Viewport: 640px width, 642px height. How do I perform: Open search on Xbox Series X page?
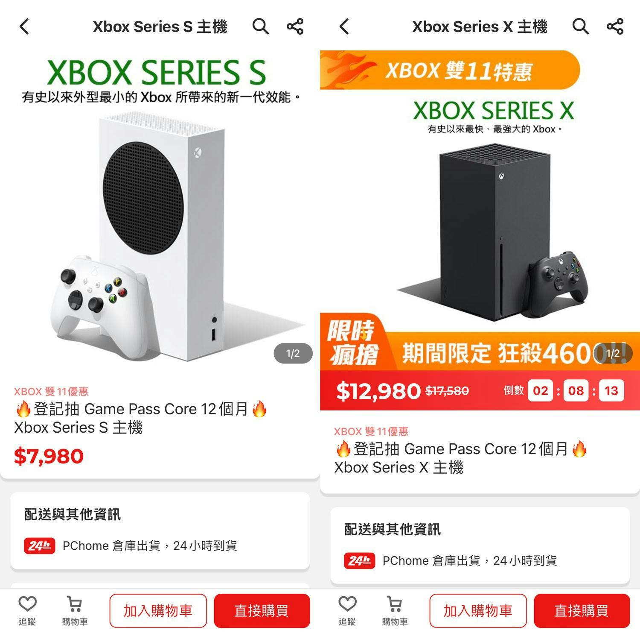point(580,26)
